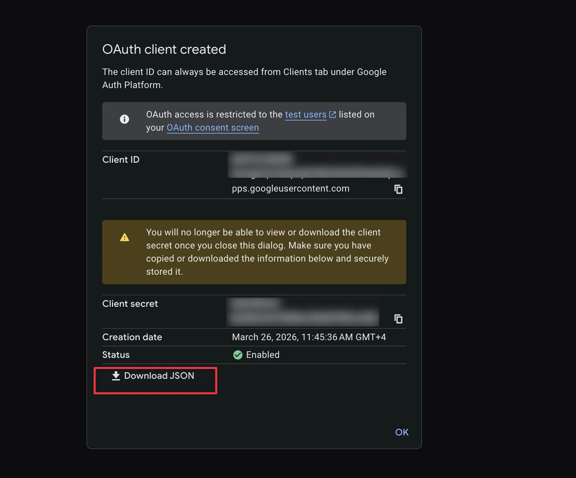Click the googleusercontent.com Client ID text
Viewport: 576px width, 478px height.
[x=290, y=189]
